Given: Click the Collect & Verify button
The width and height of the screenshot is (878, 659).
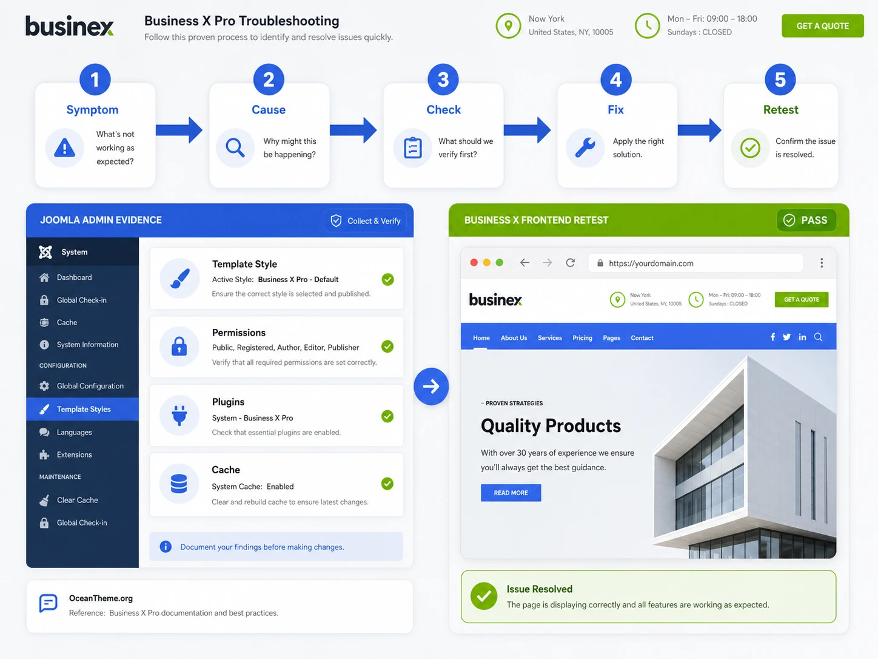Looking at the screenshot, I should pyautogui.click(x=366, y=221).
